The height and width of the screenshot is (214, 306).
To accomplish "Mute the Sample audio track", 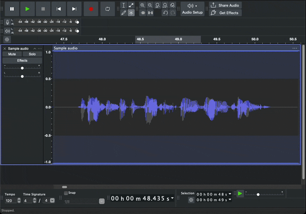I will tap(12, 54).
